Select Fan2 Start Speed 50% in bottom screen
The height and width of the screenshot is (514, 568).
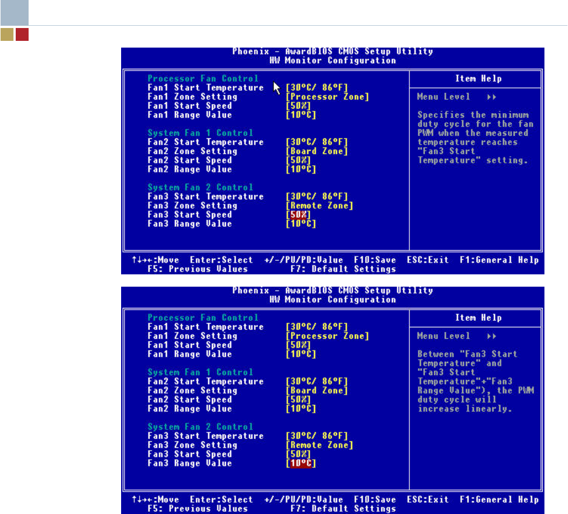pyautogui.click(x=298, y=399)
